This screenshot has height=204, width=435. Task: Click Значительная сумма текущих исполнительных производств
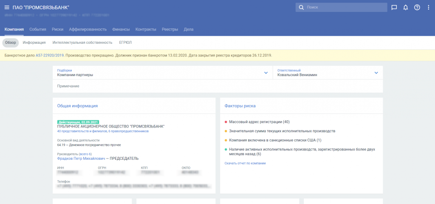tap(282, 131)
